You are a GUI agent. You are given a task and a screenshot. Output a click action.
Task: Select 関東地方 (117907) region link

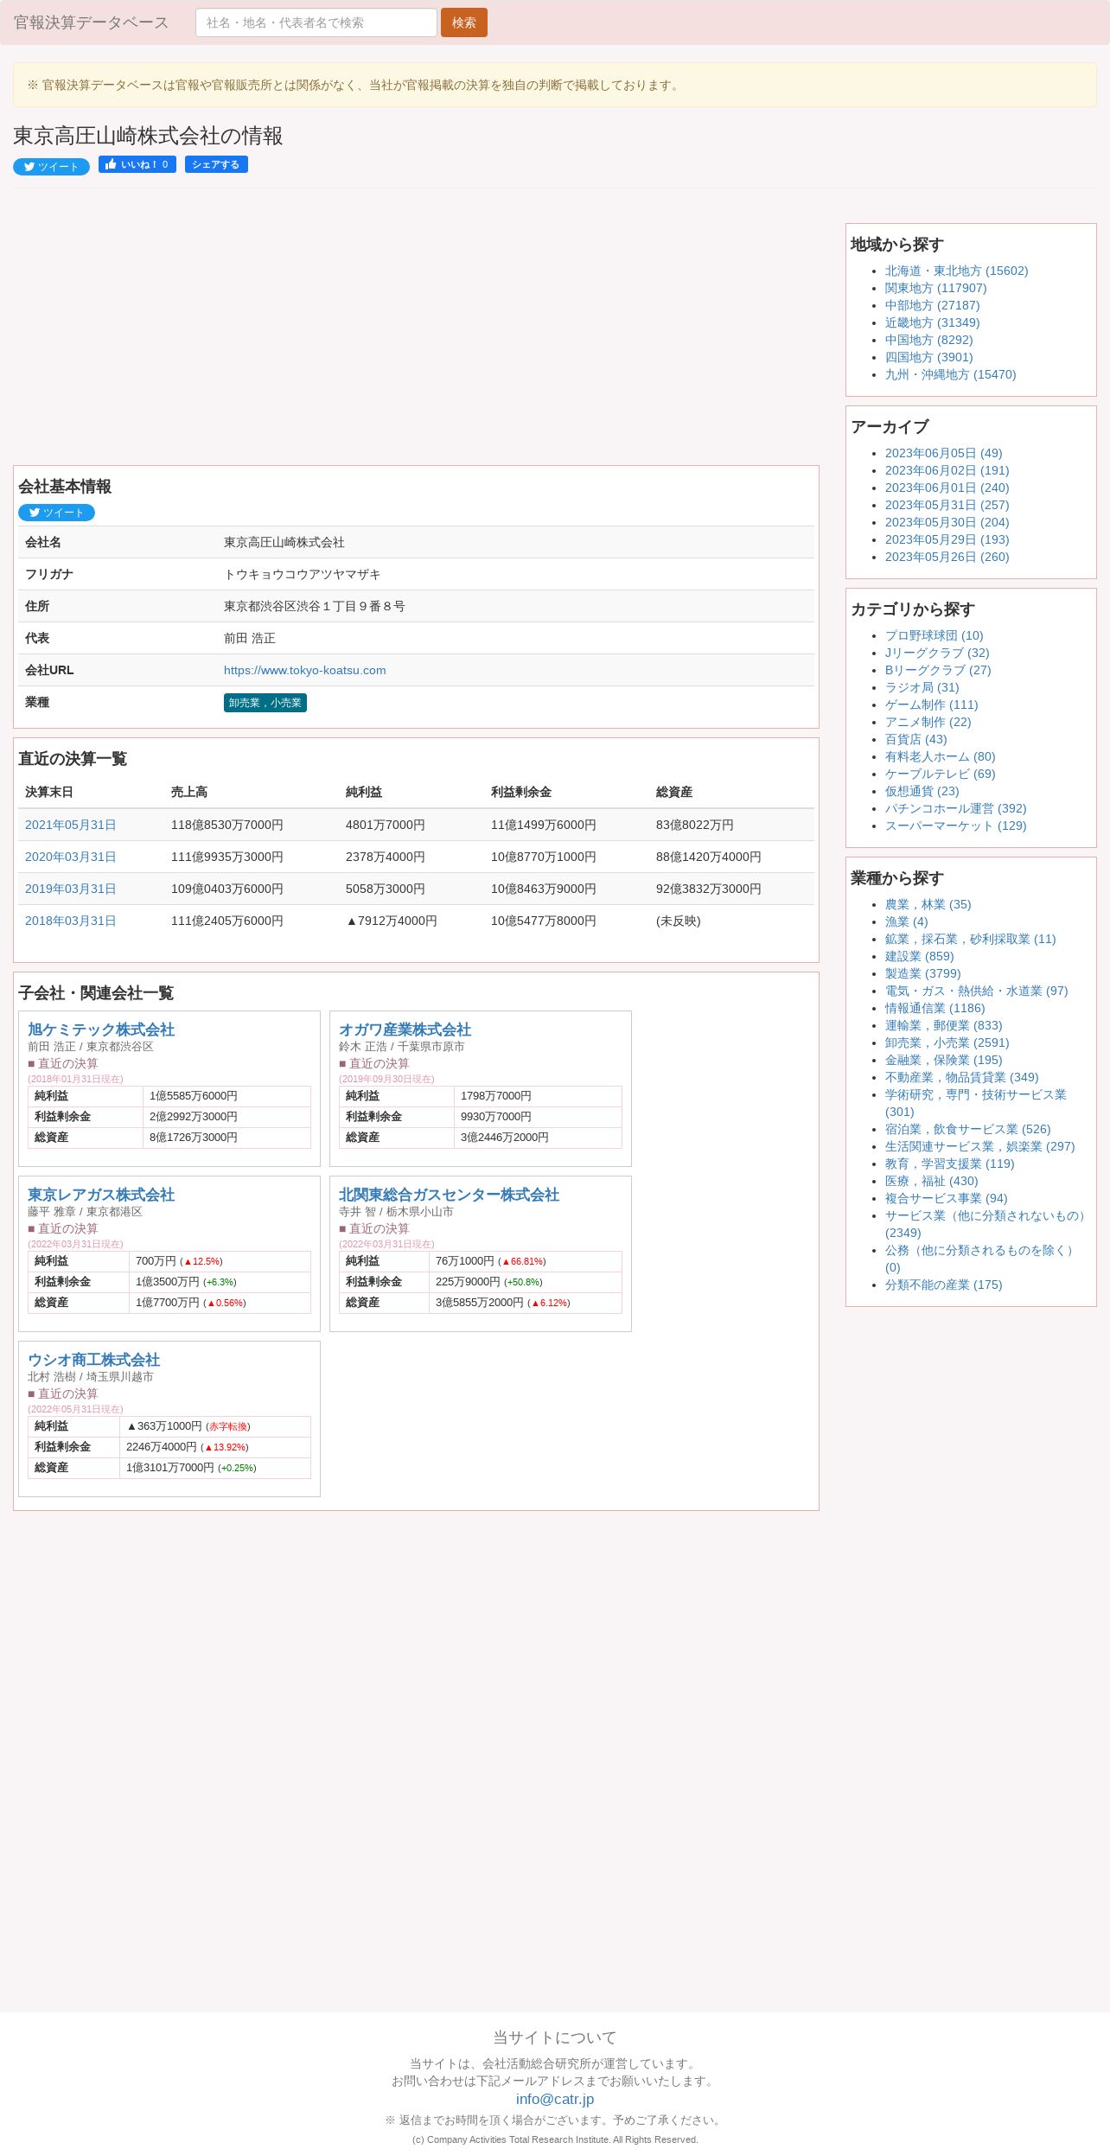pos(935,288)
